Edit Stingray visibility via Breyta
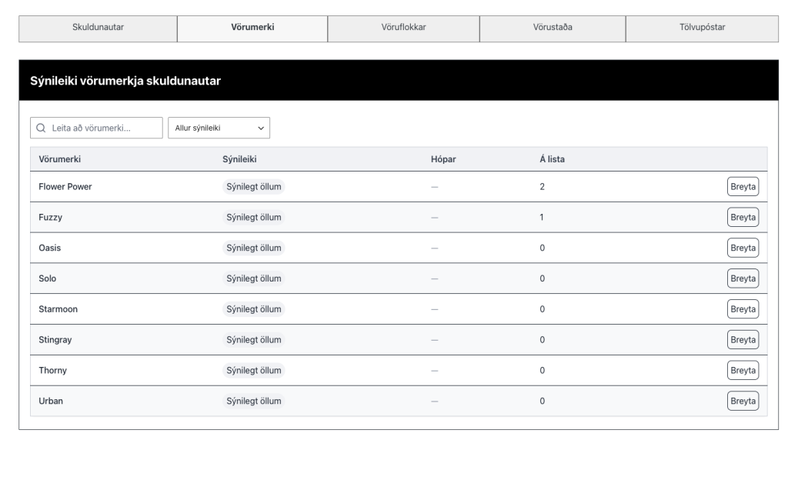The height and width of the screenshot is (490, 788). 743,340
